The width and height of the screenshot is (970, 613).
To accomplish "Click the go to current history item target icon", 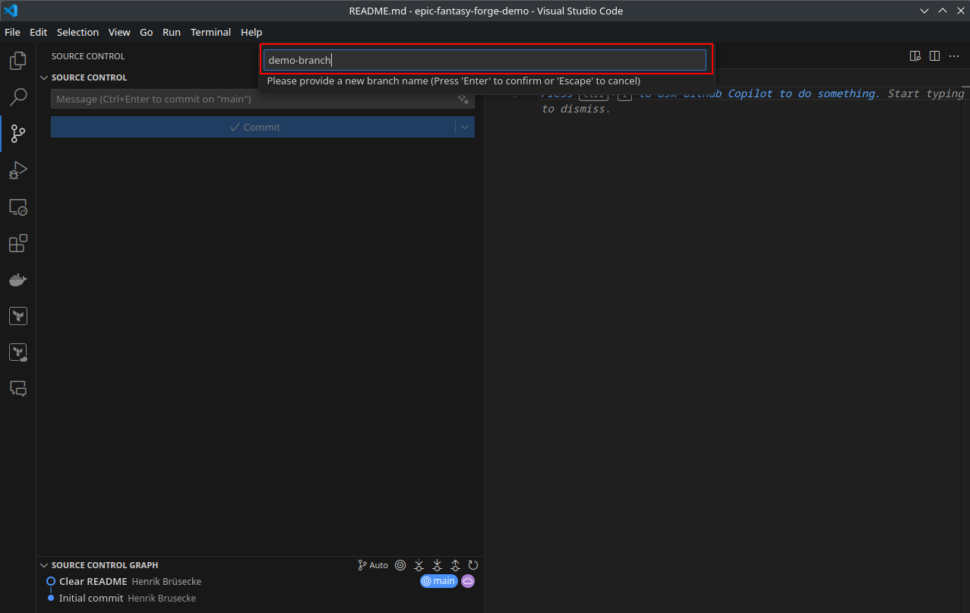I will 400,565.
